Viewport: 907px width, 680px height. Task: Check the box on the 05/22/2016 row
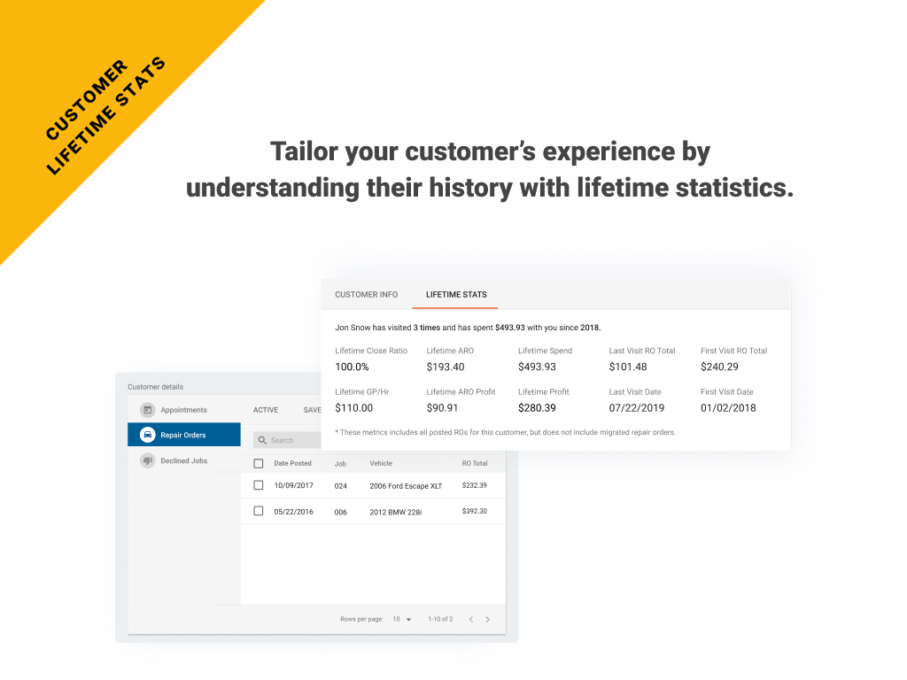pyautogui.click(x=258, y=511)
